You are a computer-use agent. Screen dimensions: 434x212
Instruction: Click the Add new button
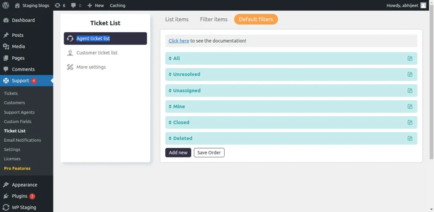[178, 153]
